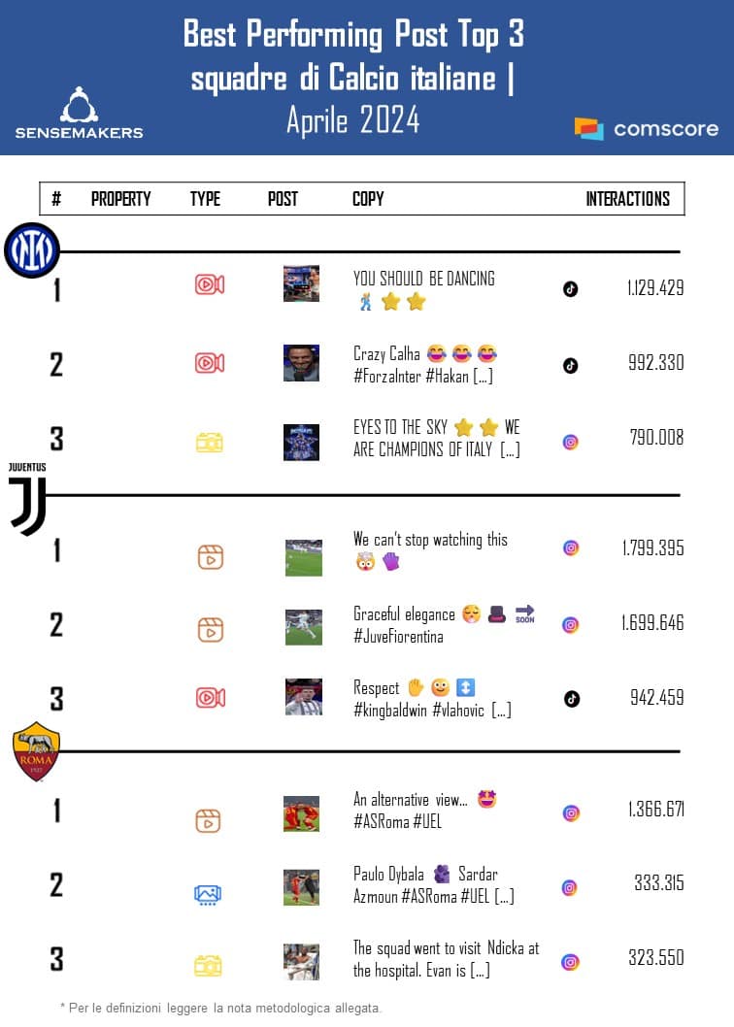
Task: Click the INTERACTIONS column header
Action: coord(627,199)
